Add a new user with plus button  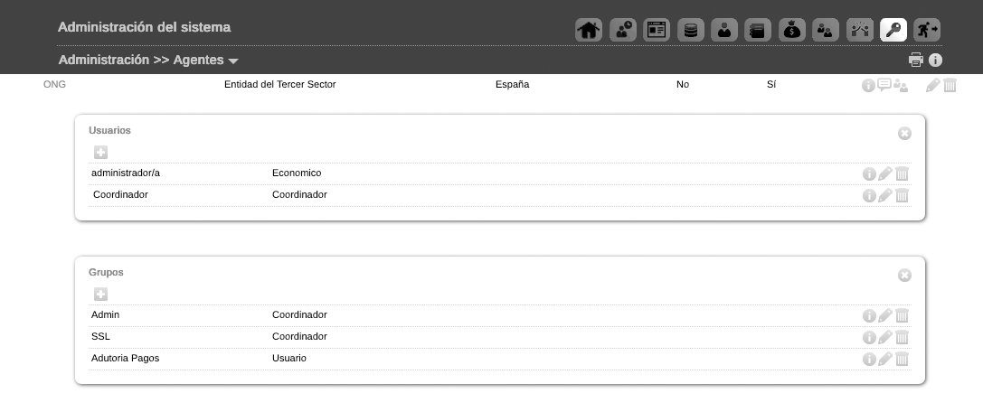(x=100, y=153)
